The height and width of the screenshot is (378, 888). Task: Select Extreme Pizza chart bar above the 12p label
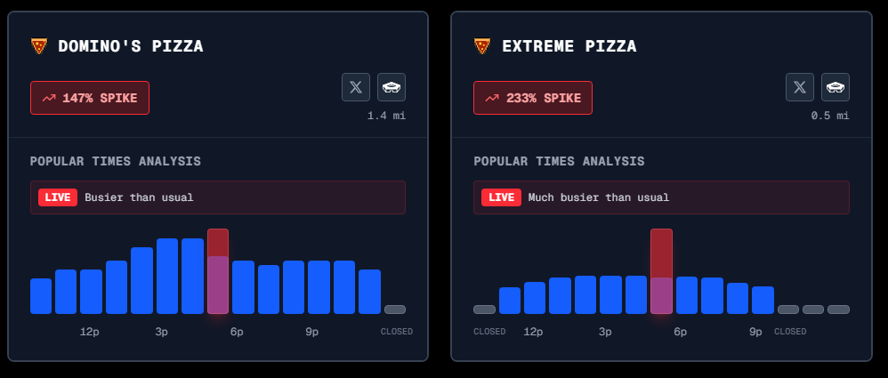[535, 298]
